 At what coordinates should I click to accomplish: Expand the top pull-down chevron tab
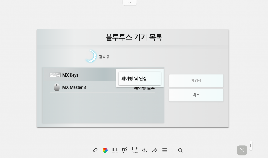130,2
